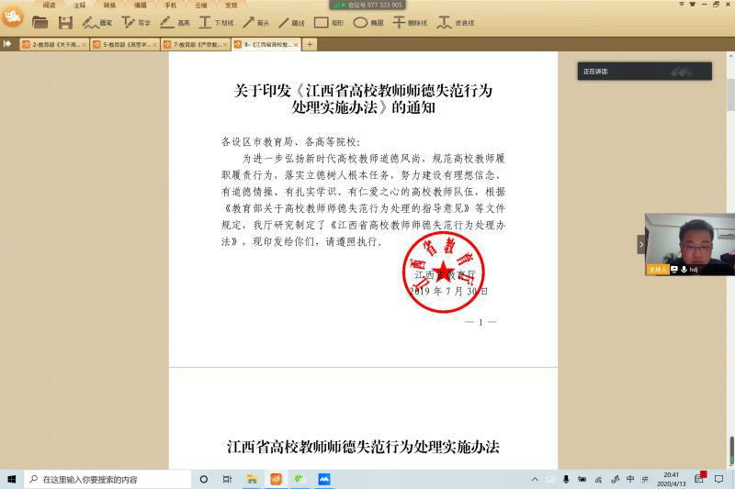
Task: Open the 阅读 menu tab
Action: click(49, 5)
